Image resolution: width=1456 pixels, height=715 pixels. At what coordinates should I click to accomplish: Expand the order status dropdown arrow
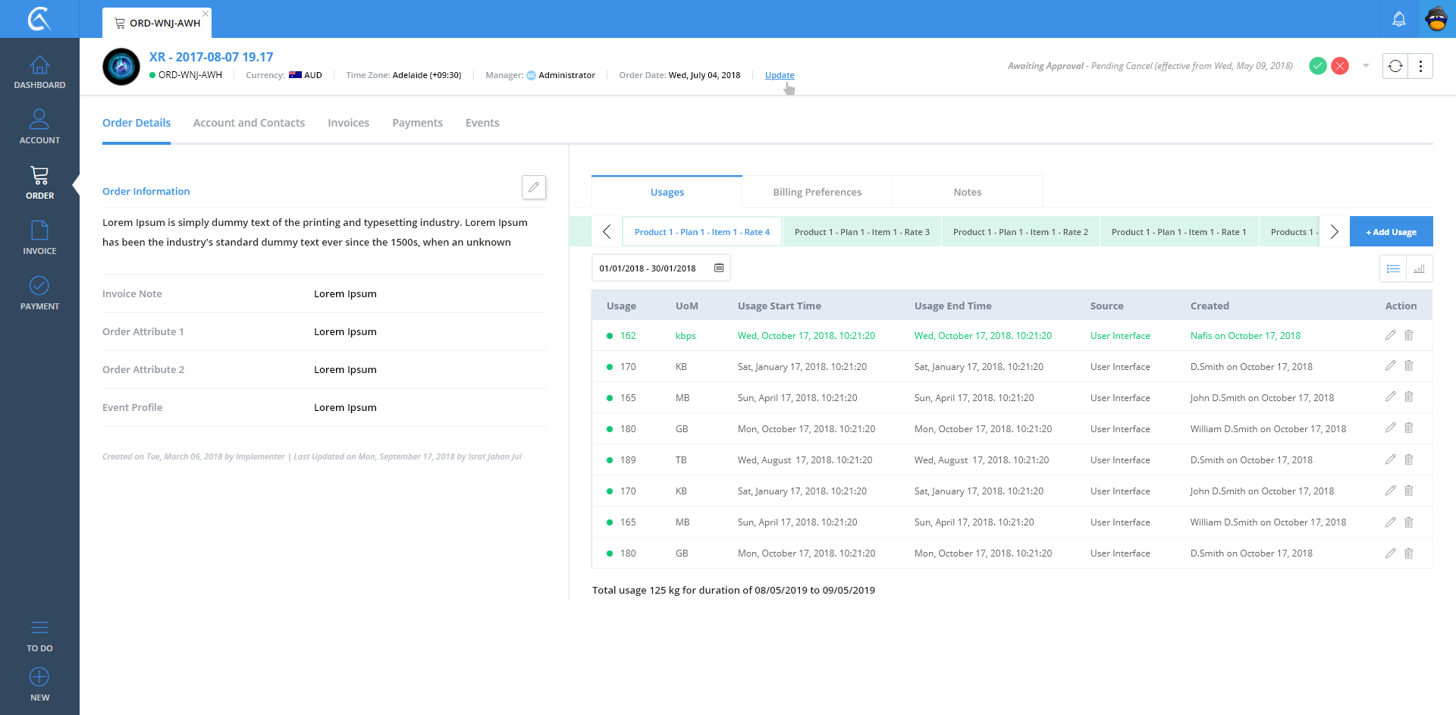pyautogui.click(x=1366, y=66)
